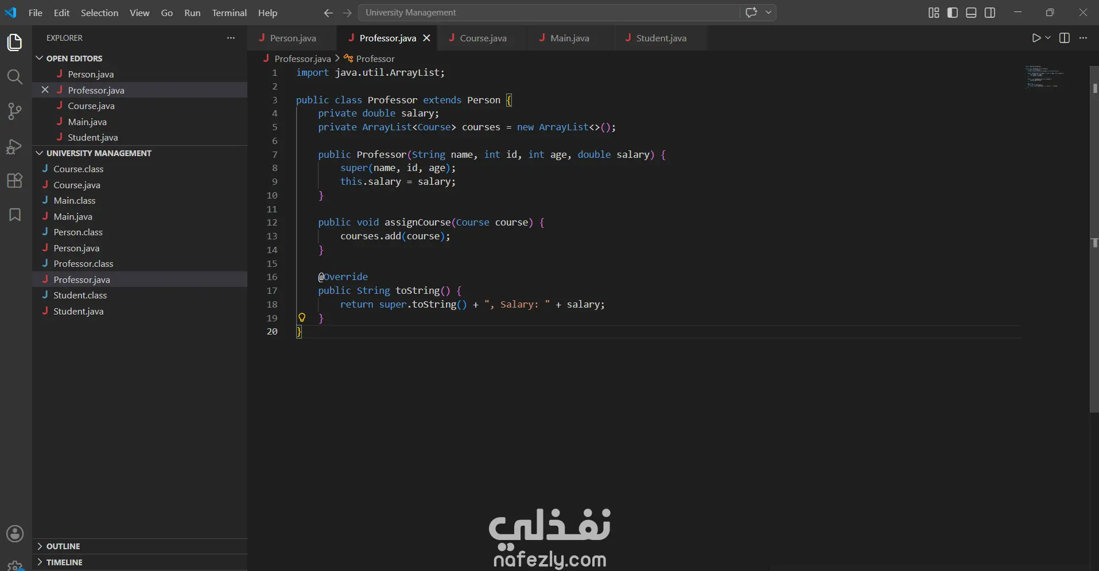
Task: Go back with the left arrow
Action: pyautogui.click(x=328, y=13)
